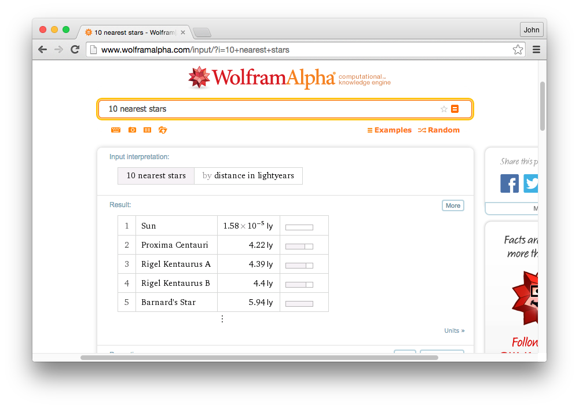Click the browser forward arrow
The width and height of the screenshot is (579, 408).
point(58,49)
